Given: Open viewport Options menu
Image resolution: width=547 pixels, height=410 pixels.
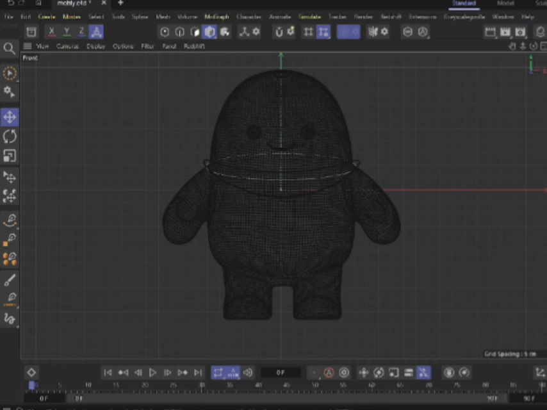Looking at the screenshot, I should pyautogui.click(x=123, y=46).
